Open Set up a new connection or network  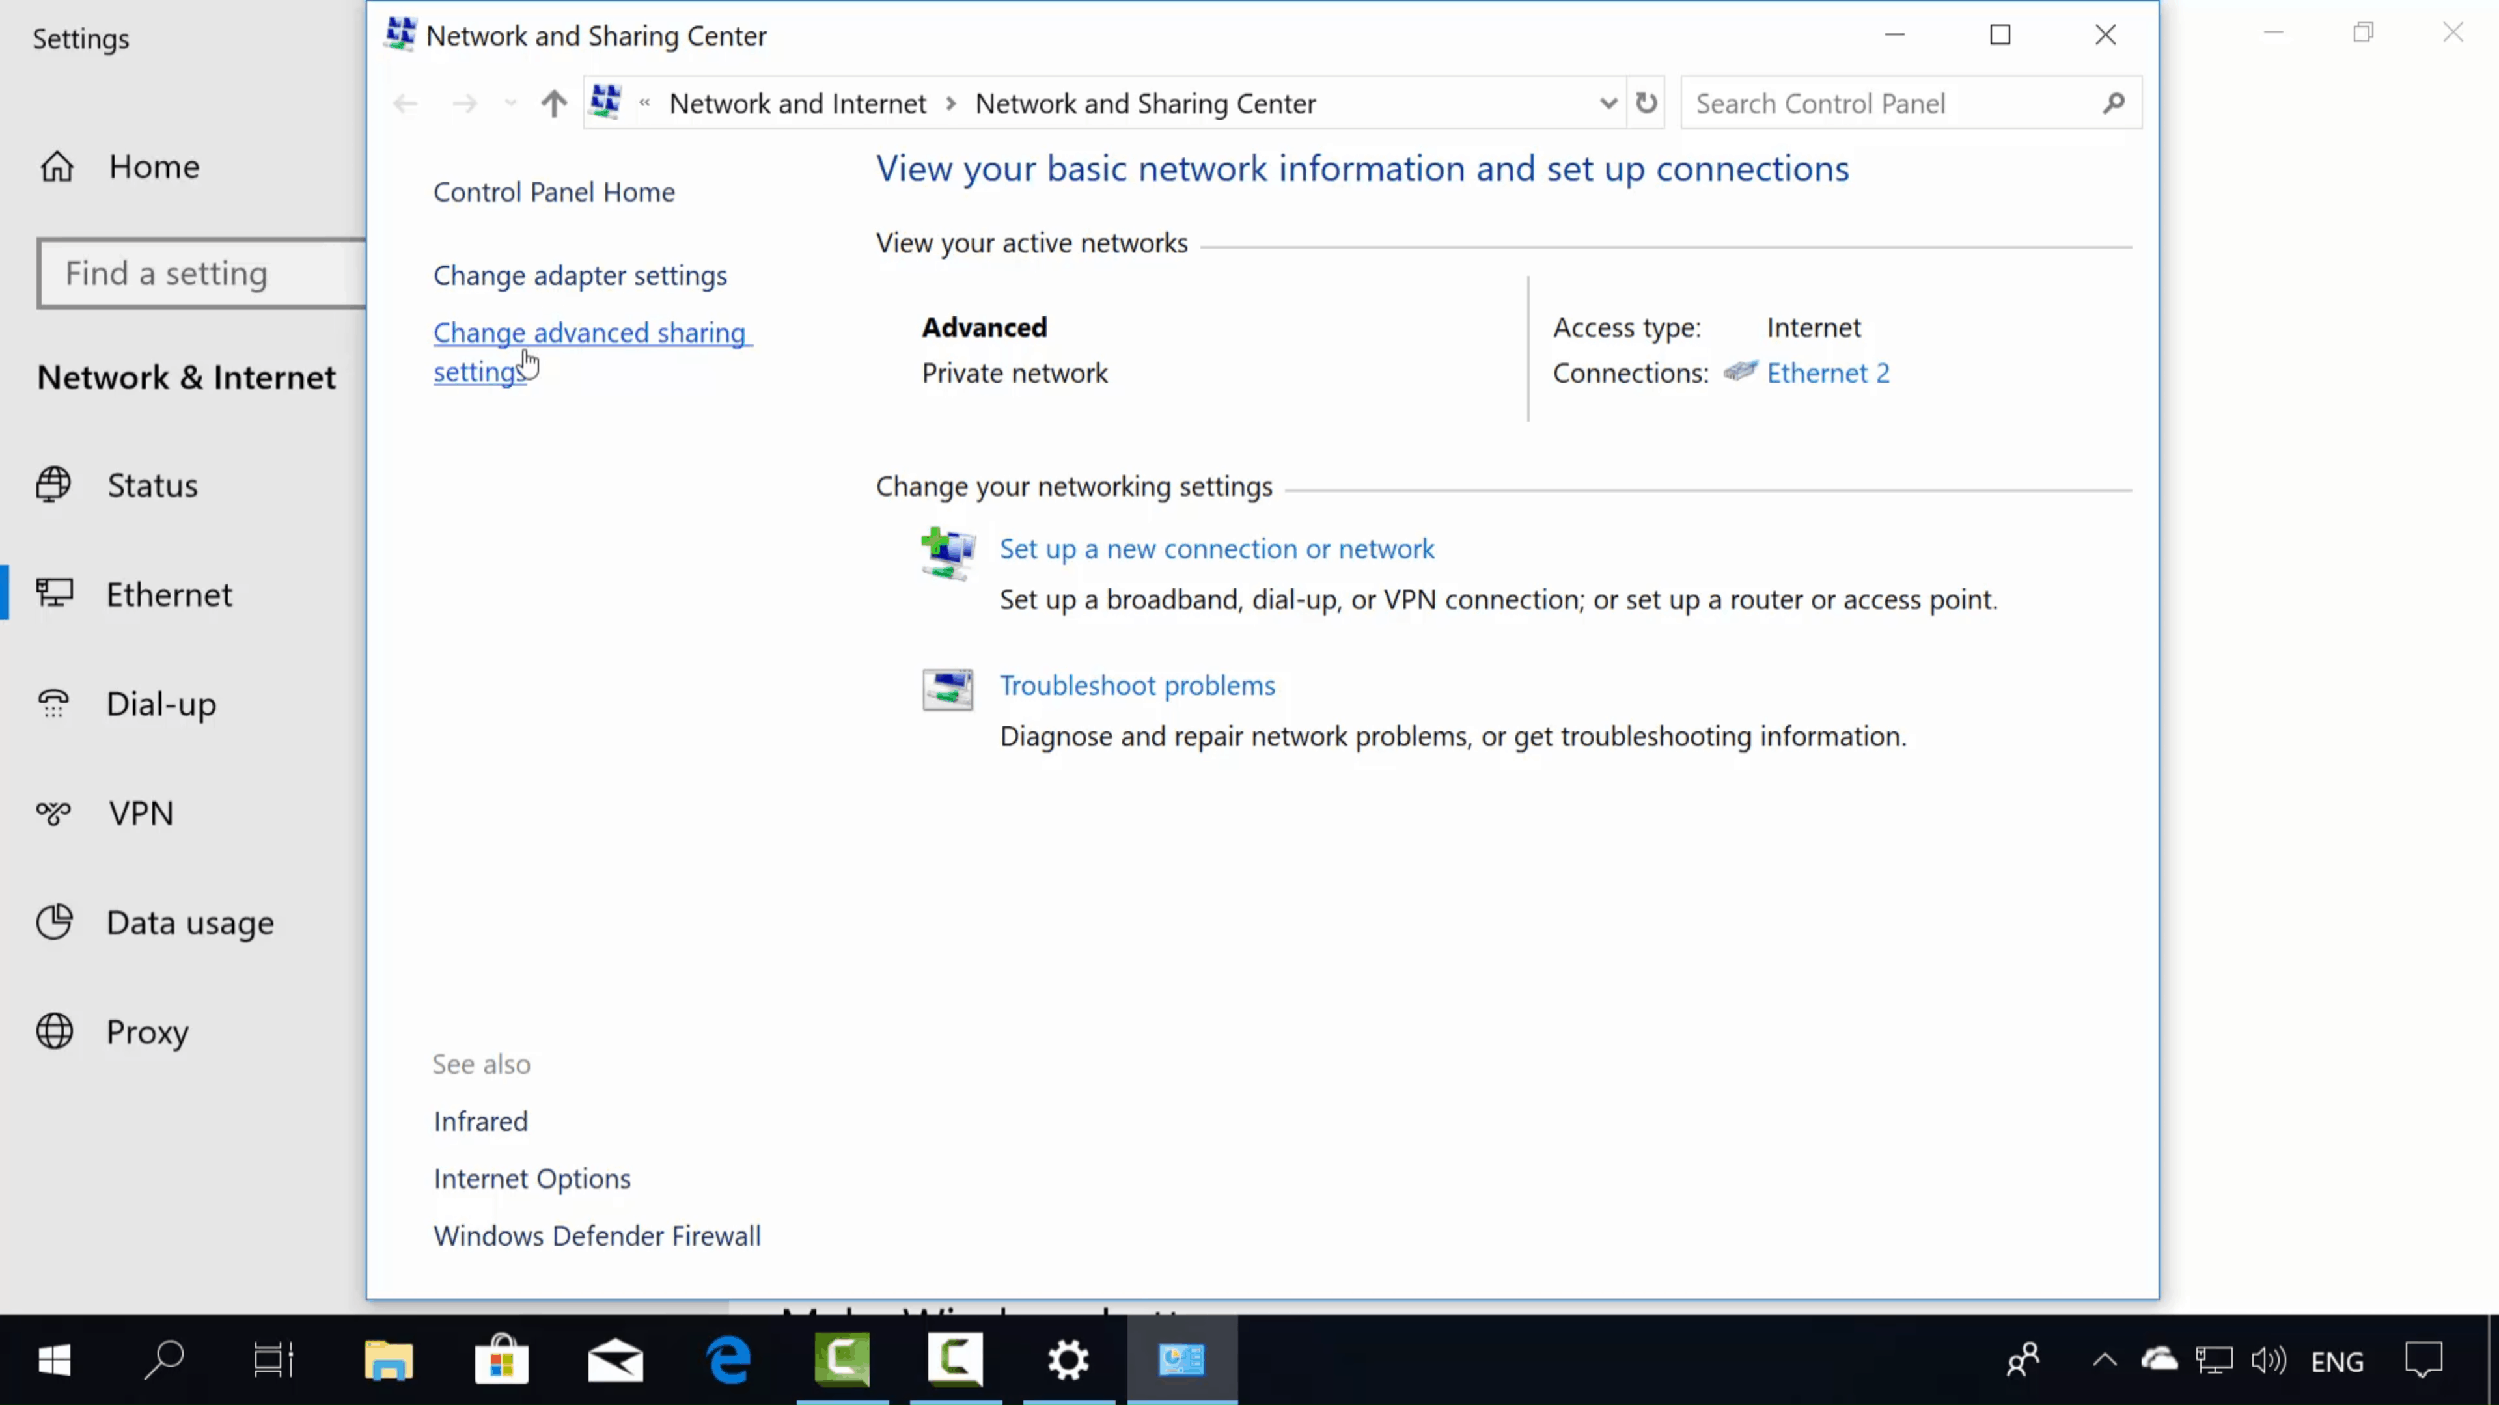(x=1217, y=549)
